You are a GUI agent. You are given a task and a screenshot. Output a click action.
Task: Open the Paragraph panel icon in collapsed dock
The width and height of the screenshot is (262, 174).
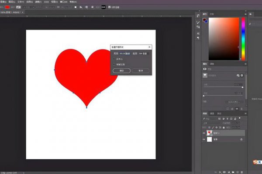198,38
